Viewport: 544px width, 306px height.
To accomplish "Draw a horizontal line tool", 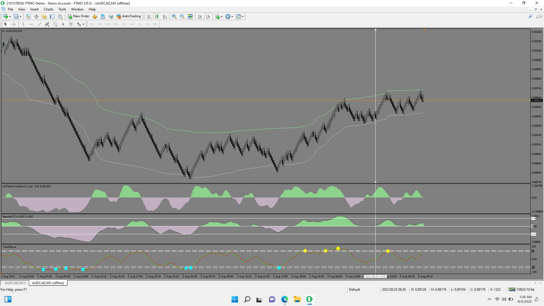I will point(31,24).
